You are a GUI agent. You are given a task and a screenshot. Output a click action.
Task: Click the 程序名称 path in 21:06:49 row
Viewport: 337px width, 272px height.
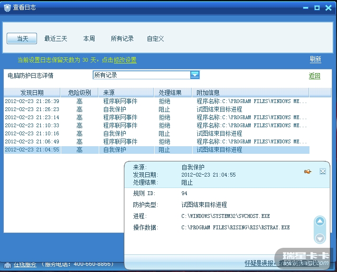click(252, 141)
